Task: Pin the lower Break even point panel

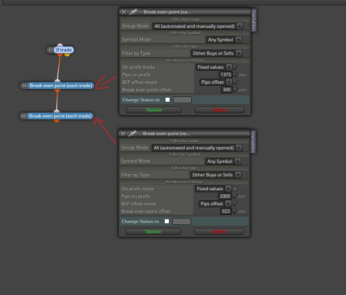Action: [132, 134]
